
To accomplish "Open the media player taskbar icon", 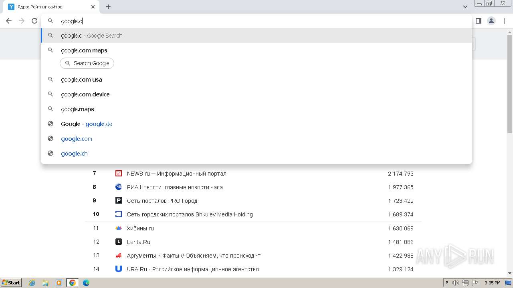I will click(x=59, y=283).
